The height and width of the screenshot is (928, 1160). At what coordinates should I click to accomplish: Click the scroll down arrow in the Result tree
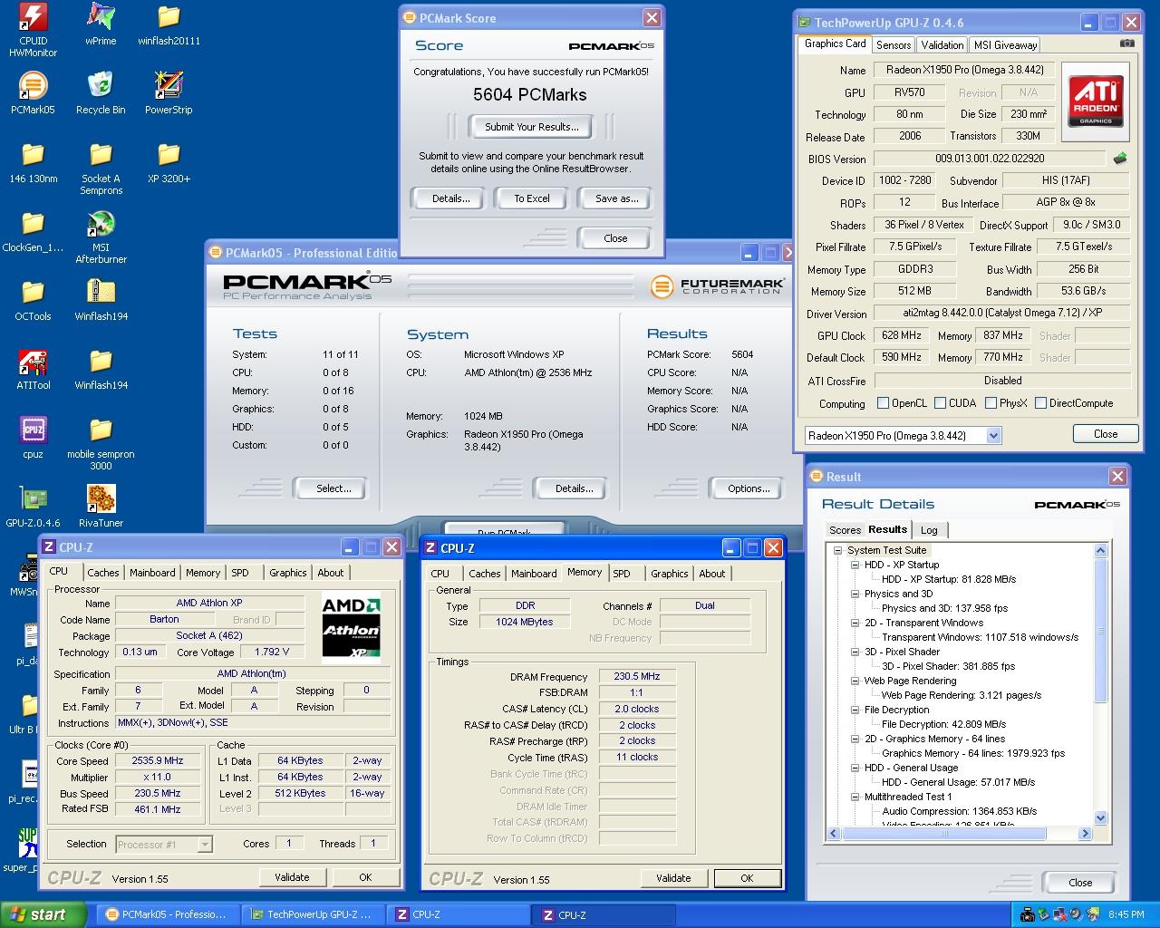tap(1101, 818)
